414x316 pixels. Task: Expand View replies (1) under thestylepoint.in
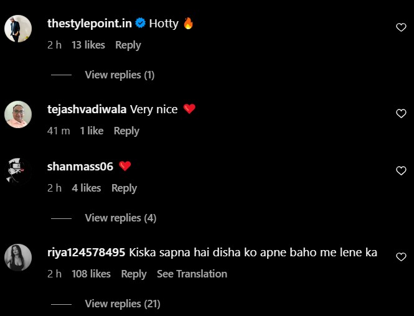click(x=120, y=75)
